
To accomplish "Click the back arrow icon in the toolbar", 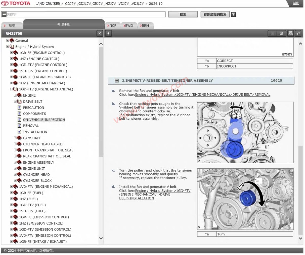I will click(298, 33).
